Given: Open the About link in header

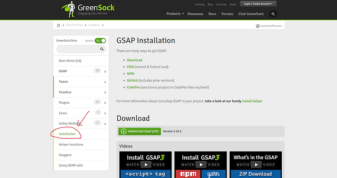Looking at the screenshot, I should [233, 4].
